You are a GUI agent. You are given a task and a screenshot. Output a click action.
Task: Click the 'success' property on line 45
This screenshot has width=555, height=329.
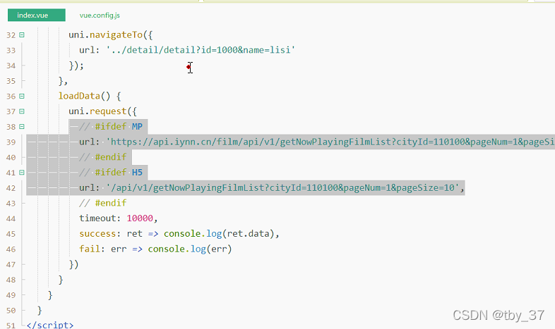pyautogui.click(x=97, y=234)
